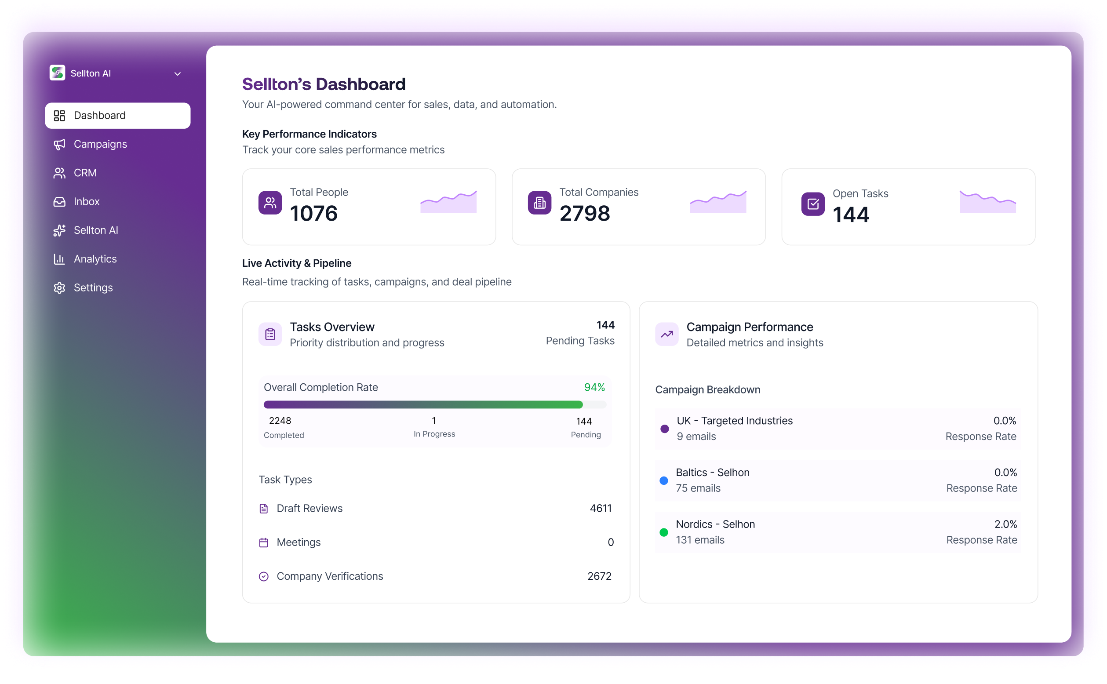
Task: Select the CRM people icon
Action: (60, 173)
